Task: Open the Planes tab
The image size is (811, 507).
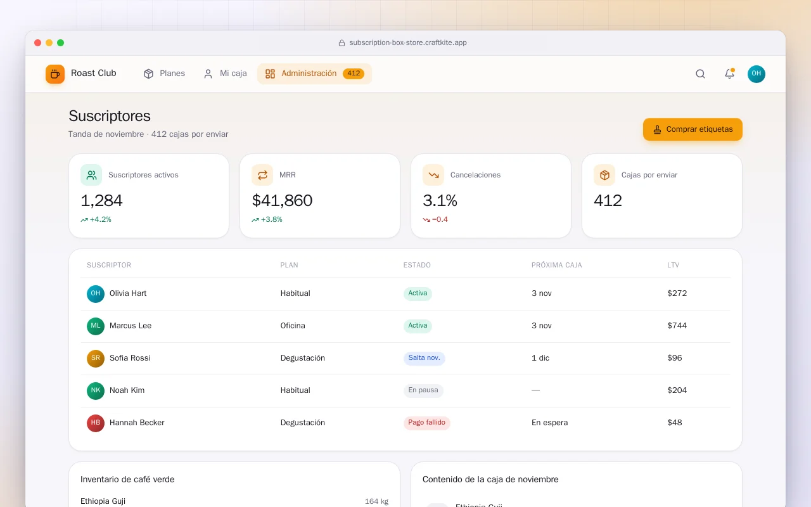Action: pyautogui.click(x=164, y=74)
